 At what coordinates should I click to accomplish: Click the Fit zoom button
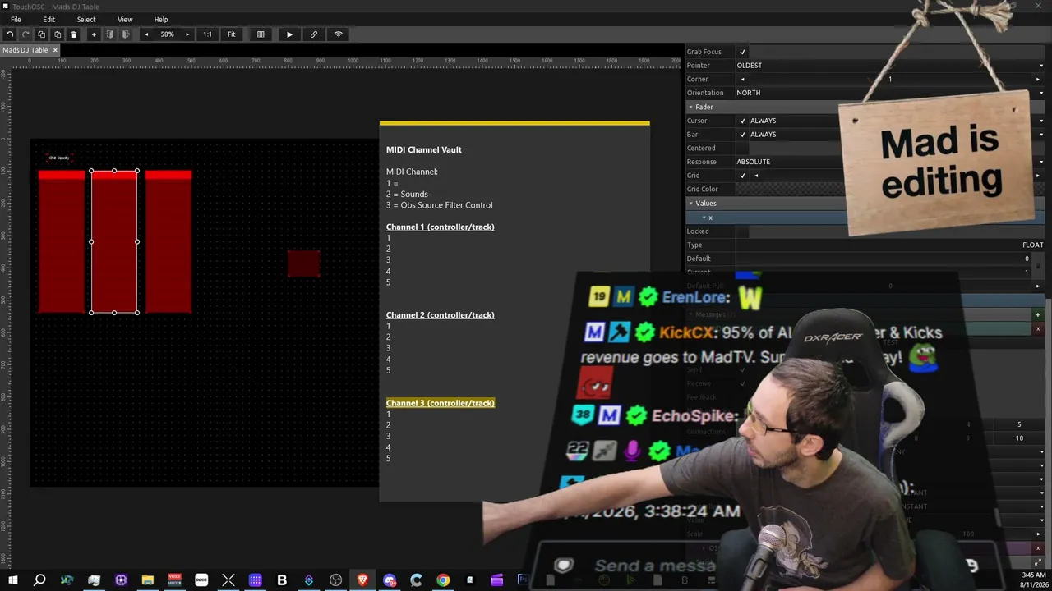click(232, 34)
